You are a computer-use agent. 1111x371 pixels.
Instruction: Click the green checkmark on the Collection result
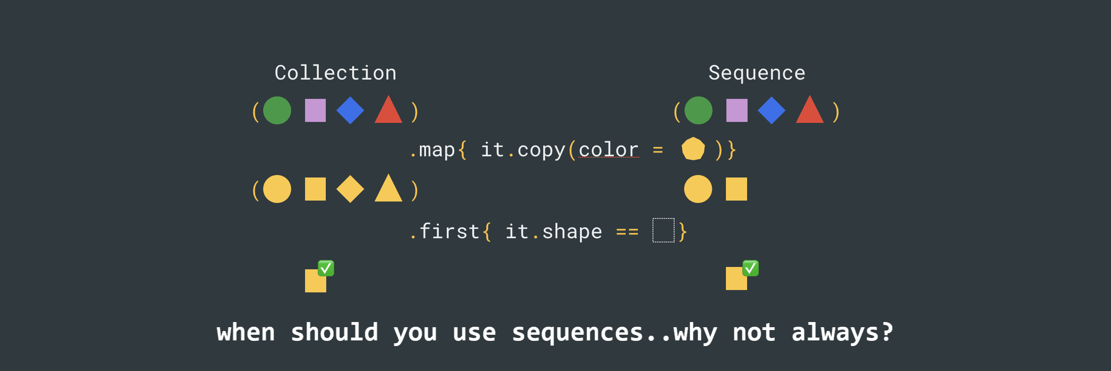coord(326,268)
